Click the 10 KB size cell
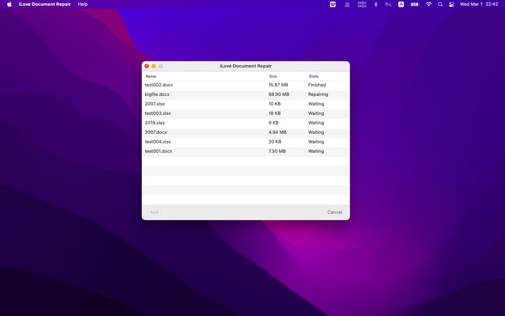The image size is (505, 316). coord(275,104)
